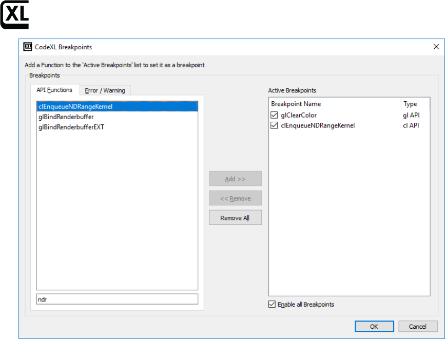Switch to the API Functions tab

coord(54,90)
